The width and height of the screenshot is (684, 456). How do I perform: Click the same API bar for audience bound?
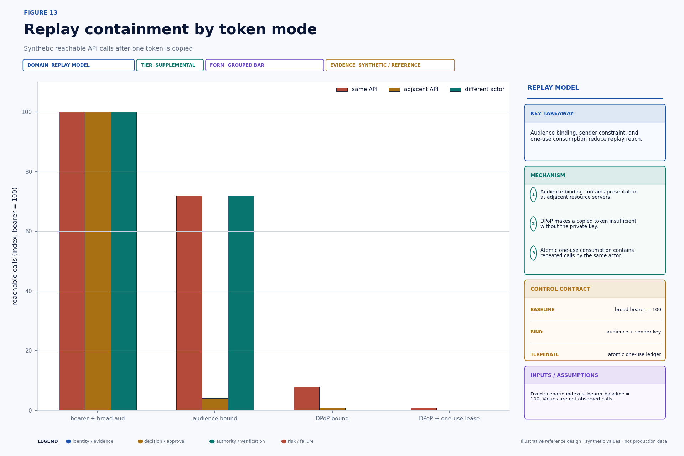click(189, 303)
